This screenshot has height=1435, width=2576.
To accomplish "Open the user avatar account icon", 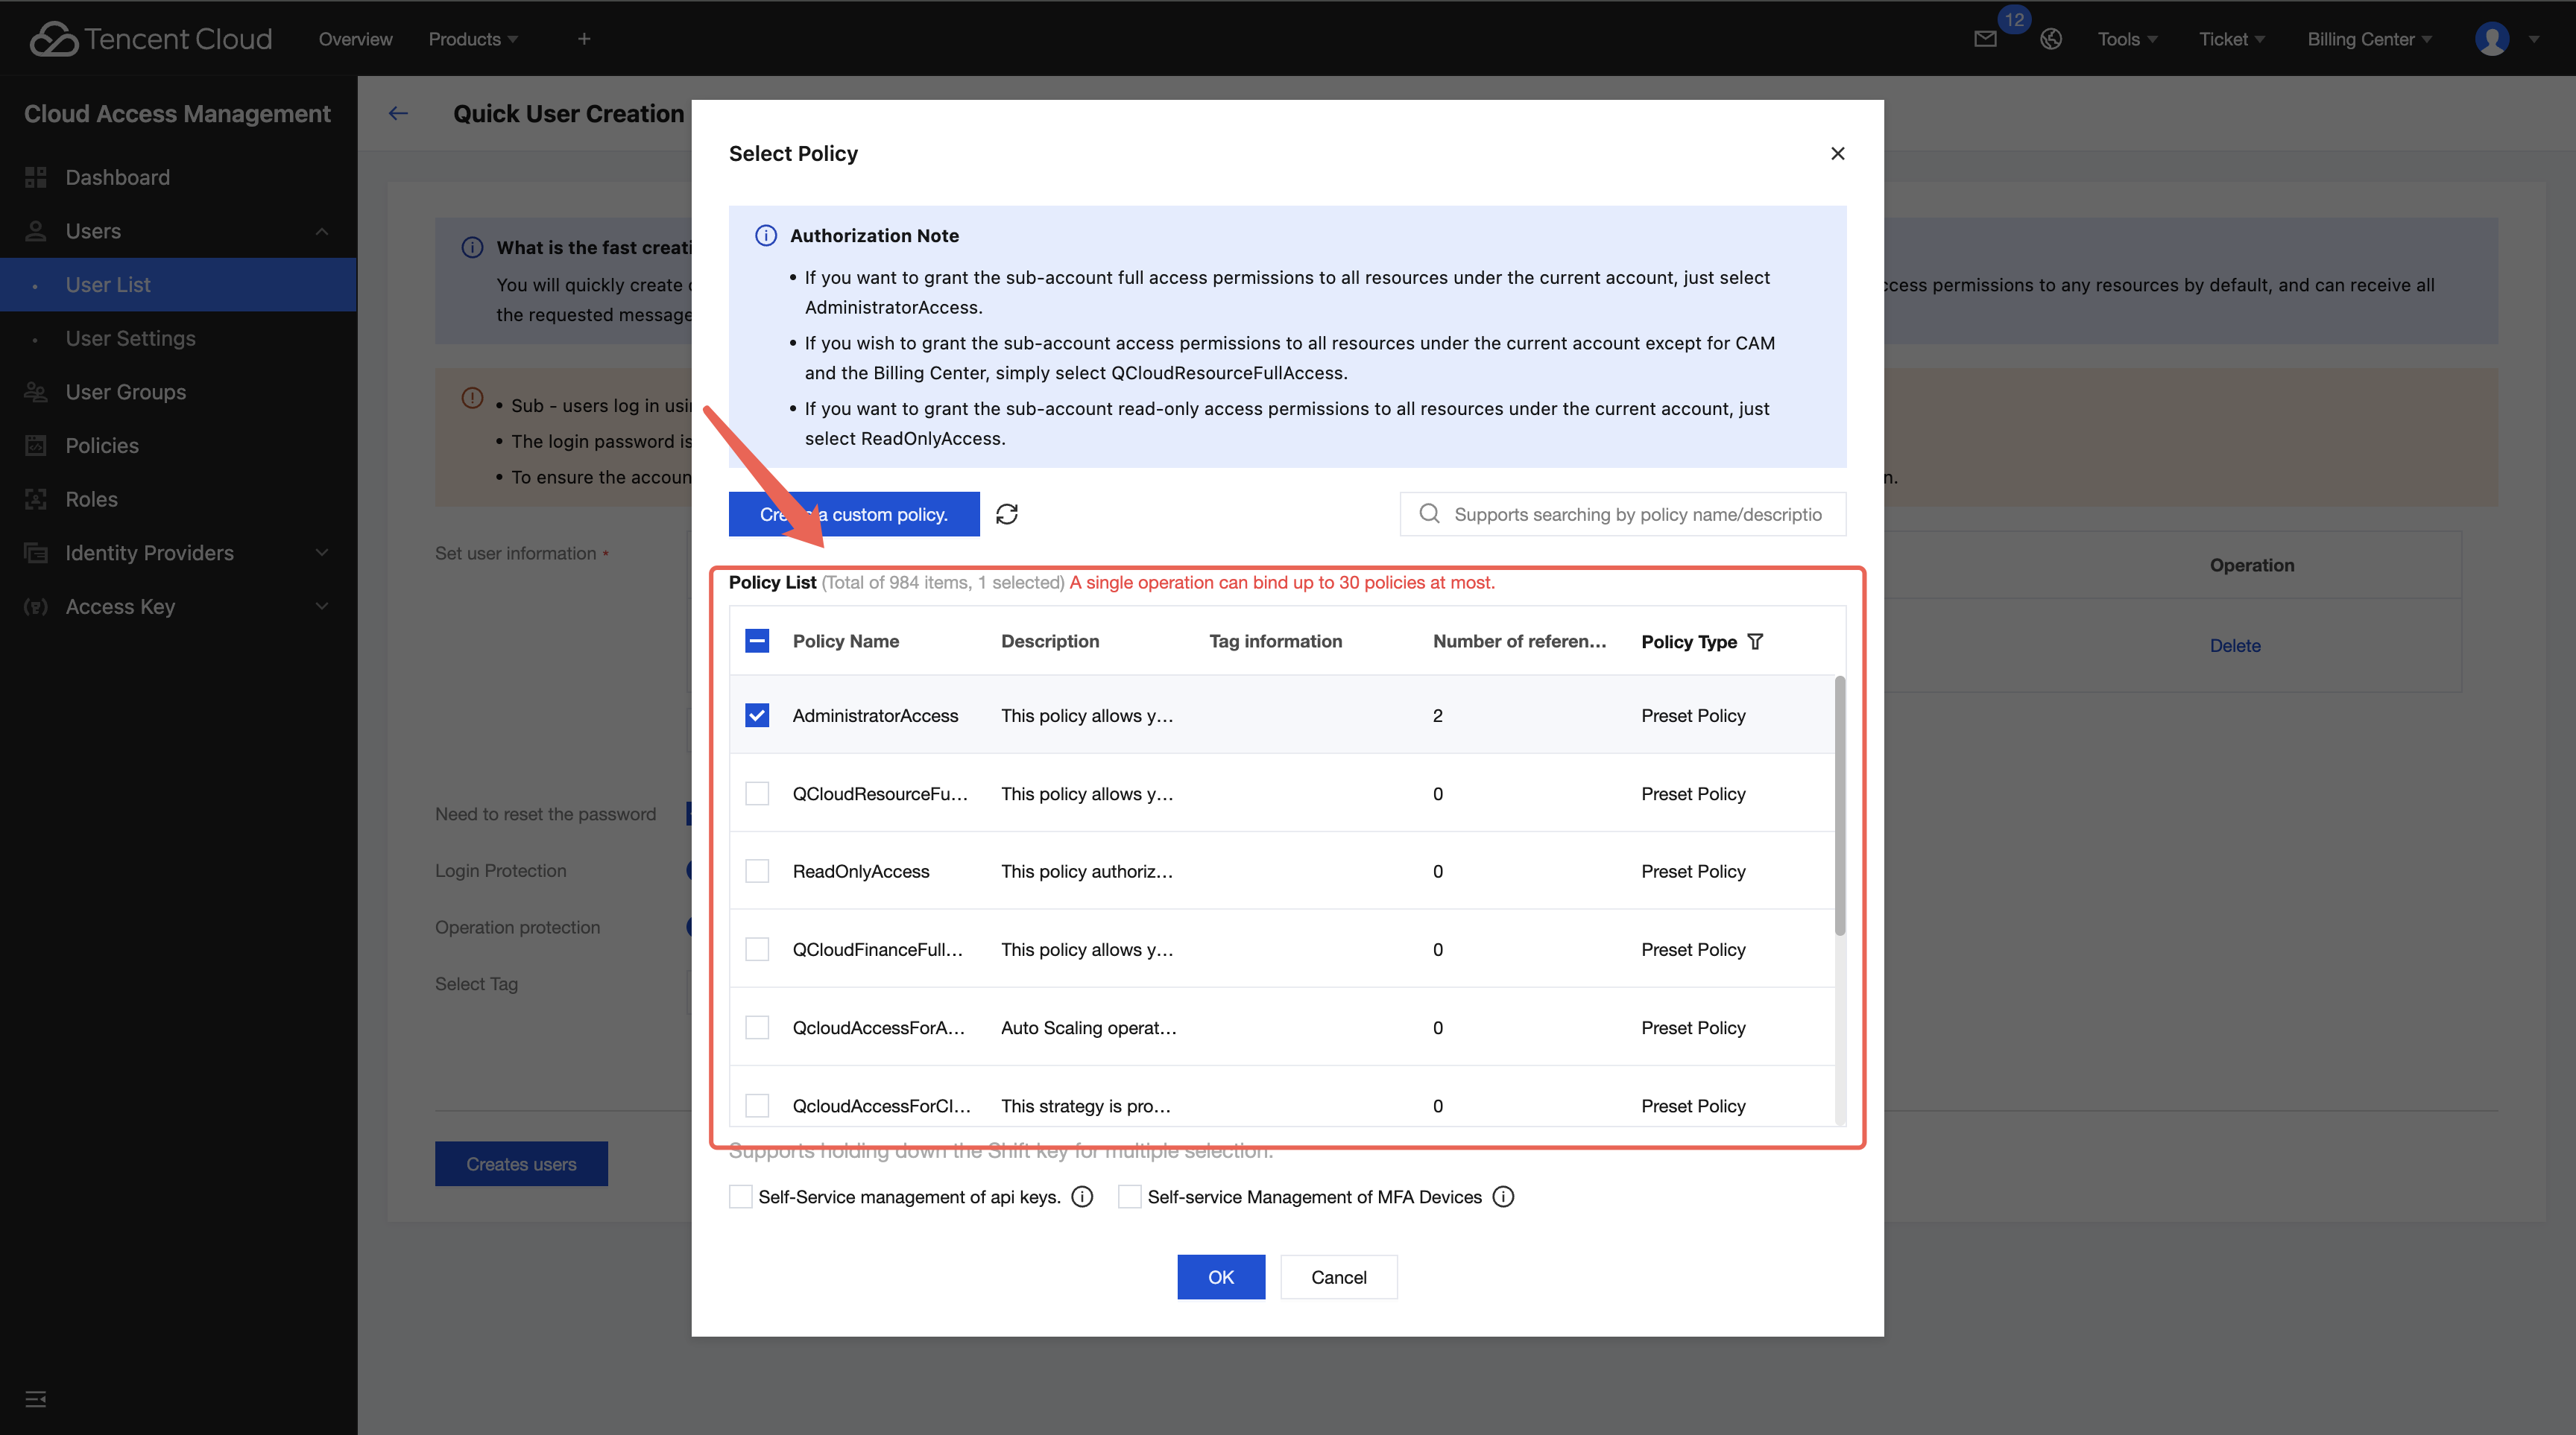I will pos(2491,39).
